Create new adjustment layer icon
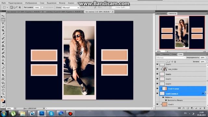 click(x=192, y=108)
